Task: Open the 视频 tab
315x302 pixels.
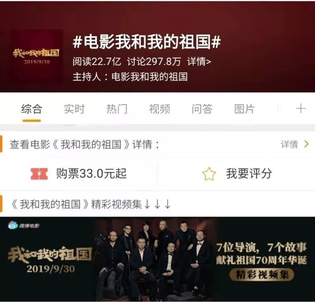Action: 159,109
